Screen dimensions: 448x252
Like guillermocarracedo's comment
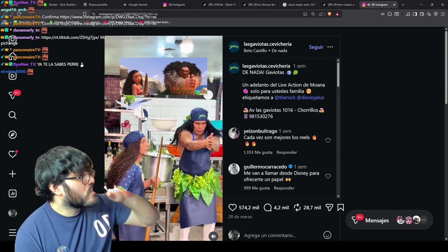point(328,176)
